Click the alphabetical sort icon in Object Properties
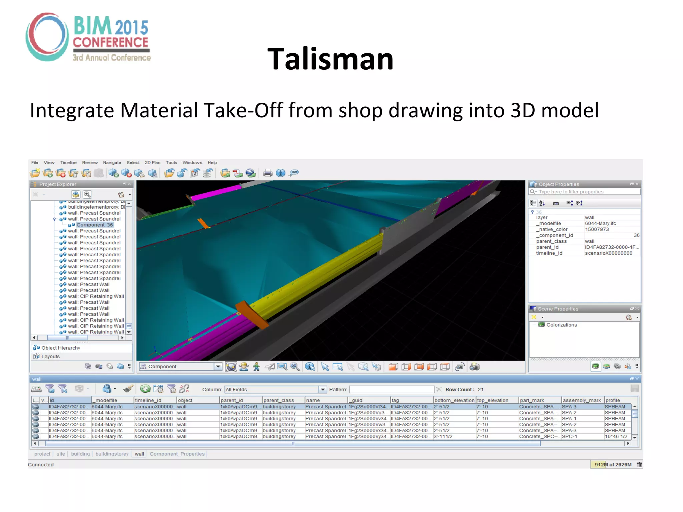 (542, 203)
